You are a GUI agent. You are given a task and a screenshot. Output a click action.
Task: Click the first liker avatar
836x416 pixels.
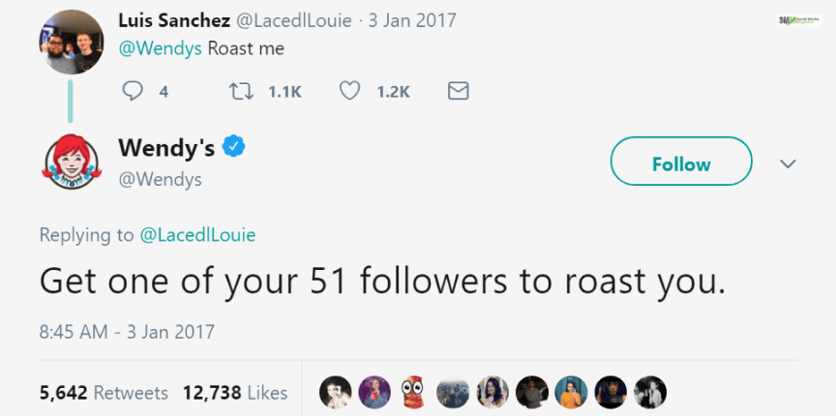click(x=336, y=392)
